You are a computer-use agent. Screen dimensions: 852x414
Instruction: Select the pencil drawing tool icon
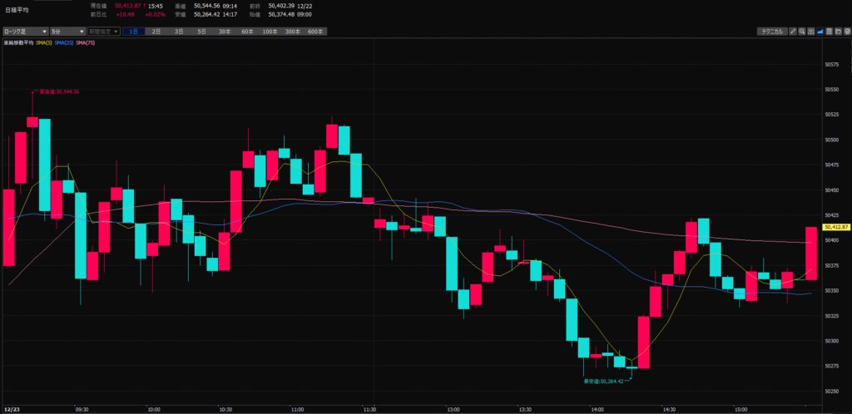click(793, 32)
